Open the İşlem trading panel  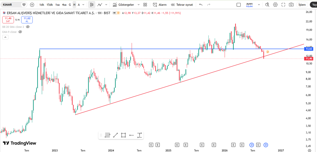pyautogui.click(x=302, y=4)
